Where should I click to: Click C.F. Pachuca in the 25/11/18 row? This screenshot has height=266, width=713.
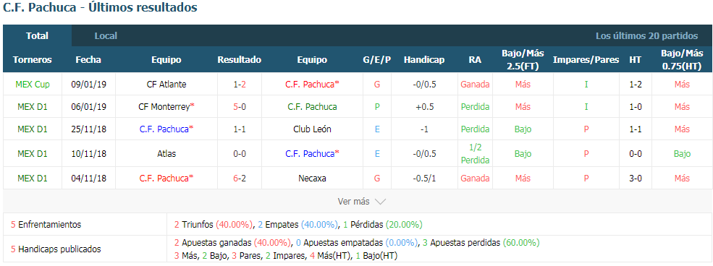[166, 129]
